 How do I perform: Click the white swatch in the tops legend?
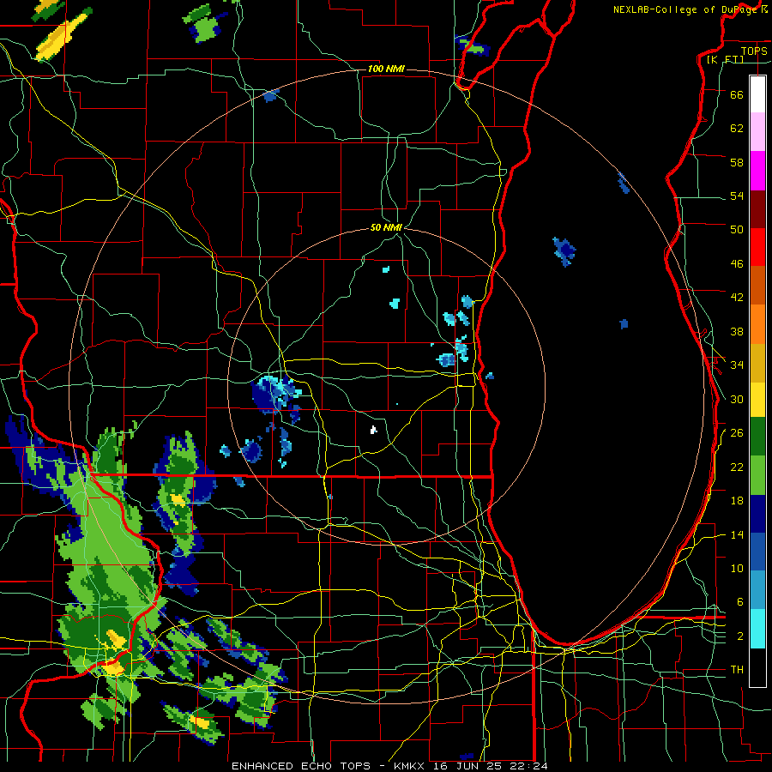[x=757, y=94]
